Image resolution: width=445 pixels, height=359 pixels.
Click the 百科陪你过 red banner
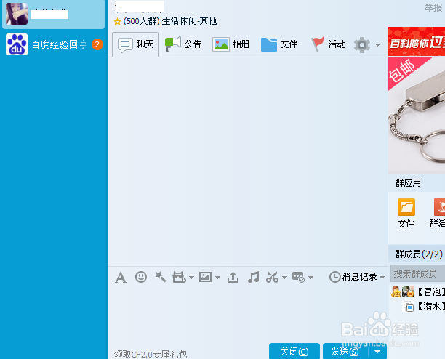pyautogui.click(x=417, y=42)
